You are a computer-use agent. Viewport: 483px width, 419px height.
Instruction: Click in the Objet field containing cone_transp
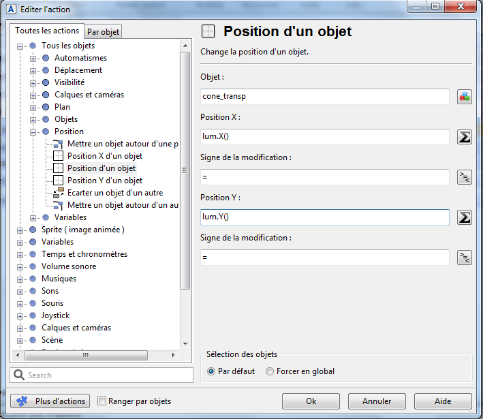tap(325, 97)
